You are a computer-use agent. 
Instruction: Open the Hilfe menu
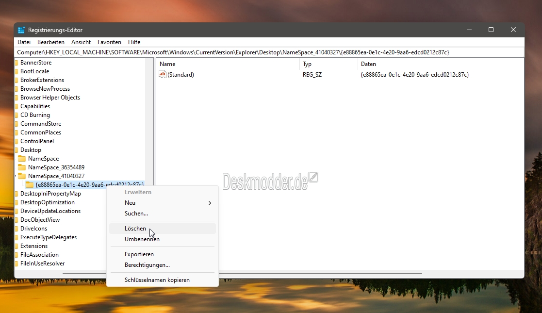(x=134, y=42)
